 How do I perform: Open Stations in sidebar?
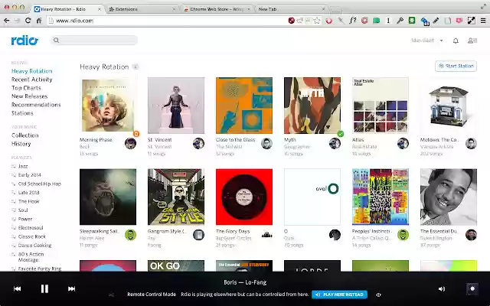[22, 113]
